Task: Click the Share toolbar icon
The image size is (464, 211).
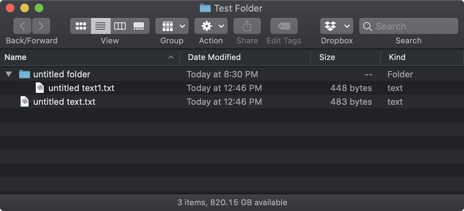Action: click(247, 26)
